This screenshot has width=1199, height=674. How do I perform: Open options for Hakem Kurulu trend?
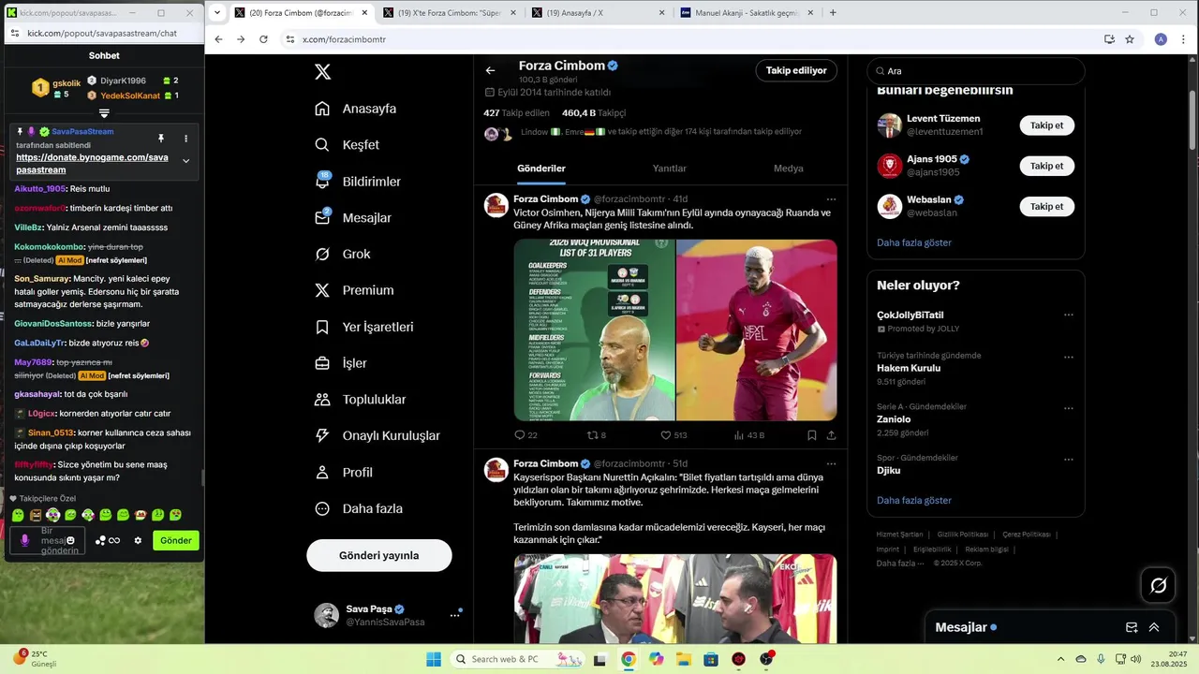click(1069, 357)
